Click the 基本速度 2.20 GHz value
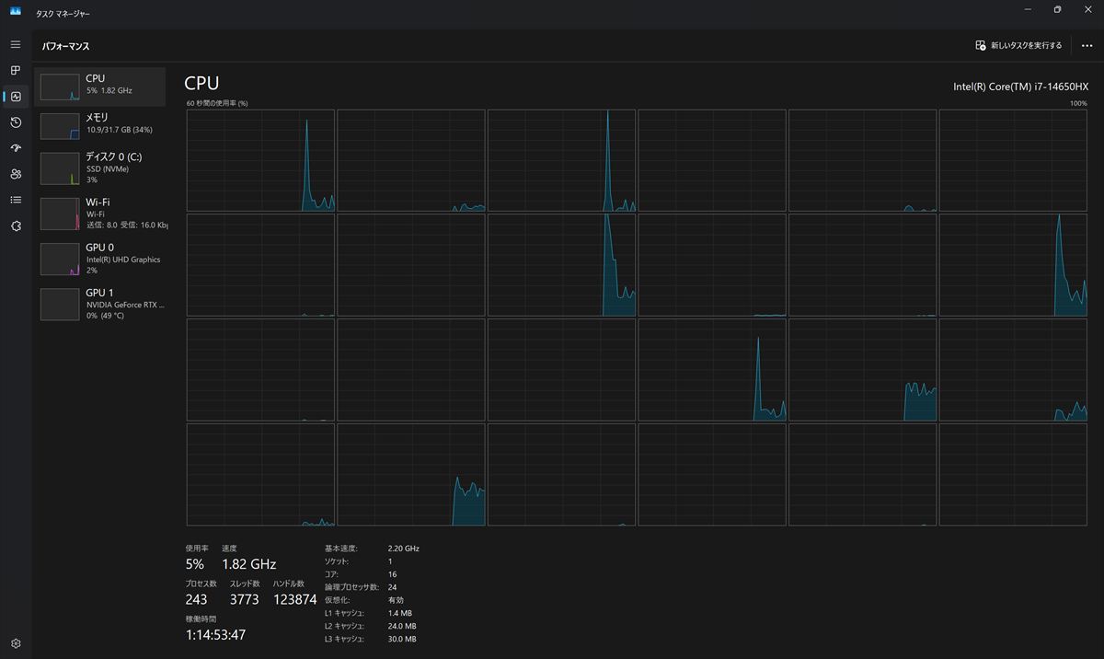Viewport: 1104px width, 659px height. (x=403, y=548)
